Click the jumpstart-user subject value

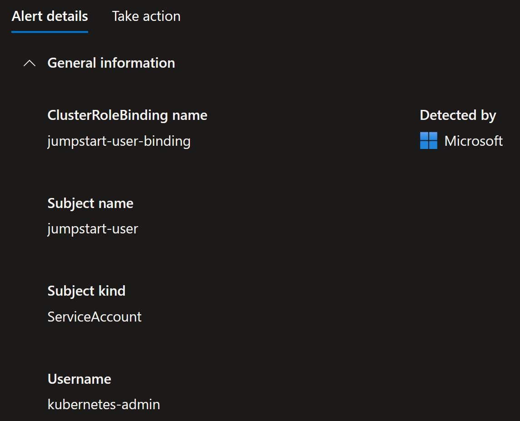(93, 229)
